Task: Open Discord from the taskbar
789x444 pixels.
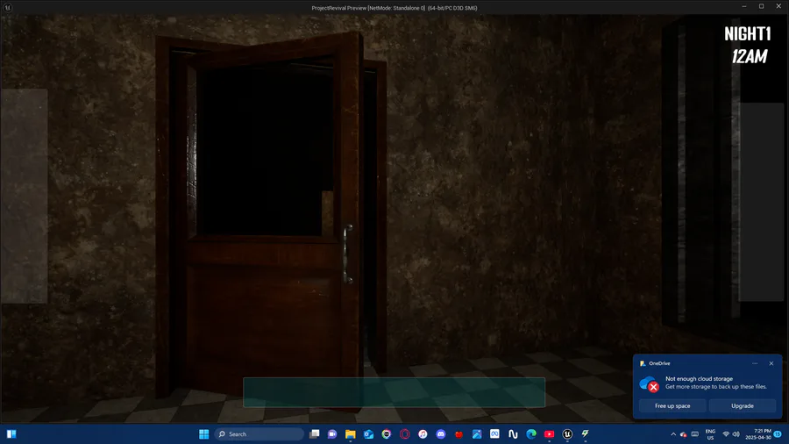Action: 441,434
